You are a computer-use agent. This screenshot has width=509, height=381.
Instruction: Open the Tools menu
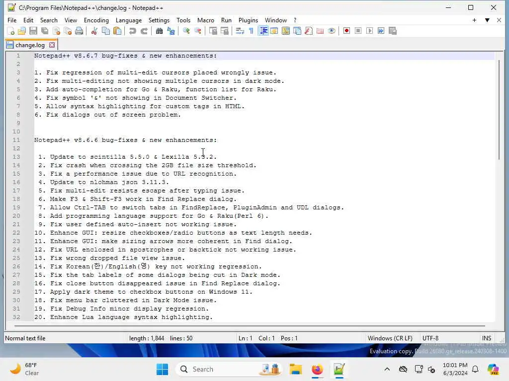183,20
